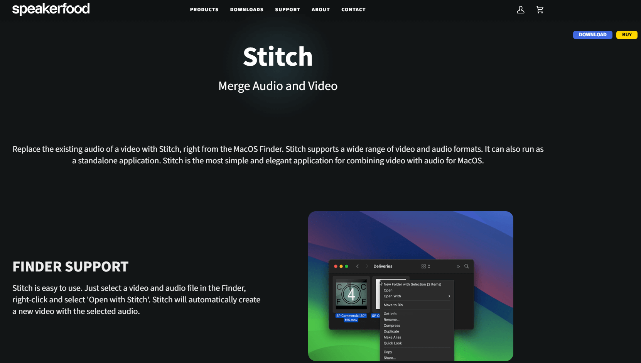The width and height of the screenshot is (641, 363).
Task: Click the speakerfood logo
Action: point(51,9)
